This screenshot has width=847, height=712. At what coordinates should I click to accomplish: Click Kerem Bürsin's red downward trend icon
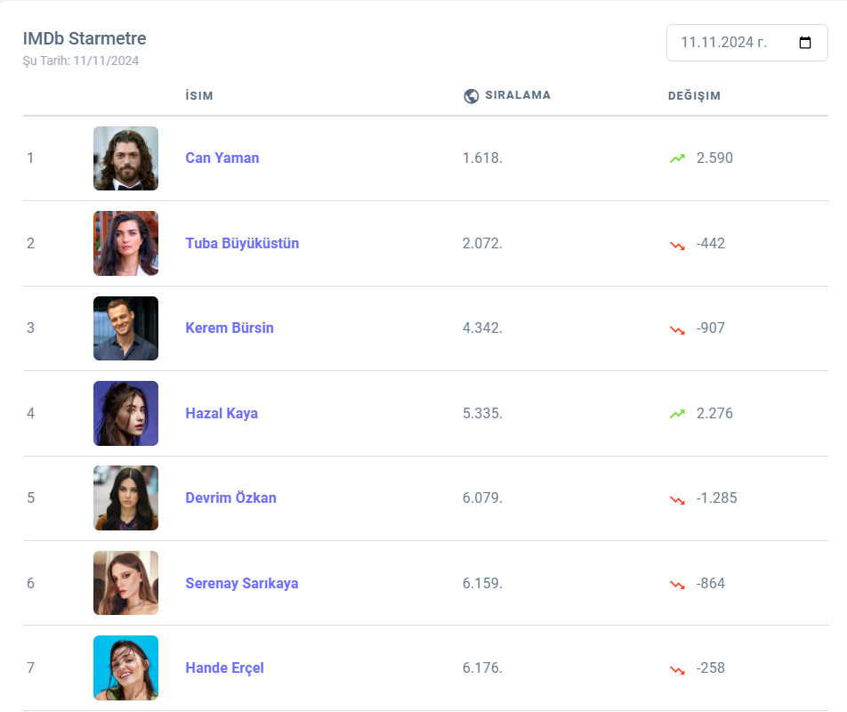pyautogui.click(x=678, y=328)
